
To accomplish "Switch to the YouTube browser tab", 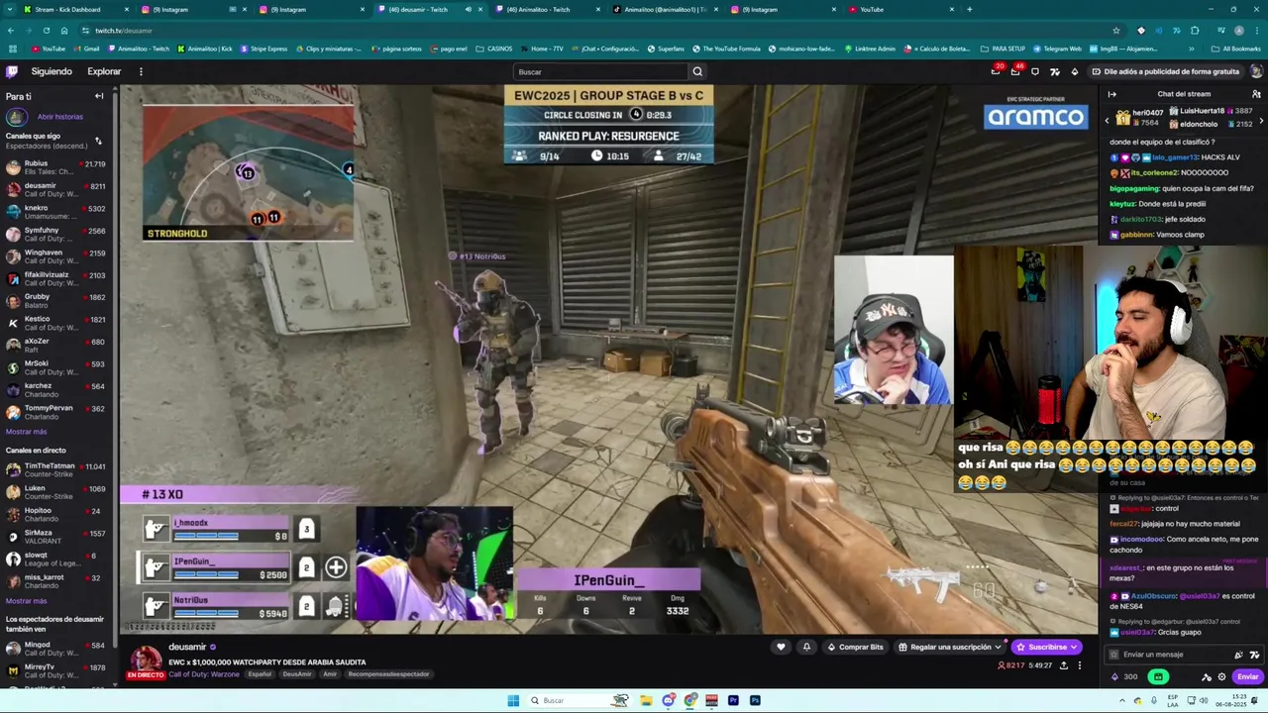I will point(901,10).
